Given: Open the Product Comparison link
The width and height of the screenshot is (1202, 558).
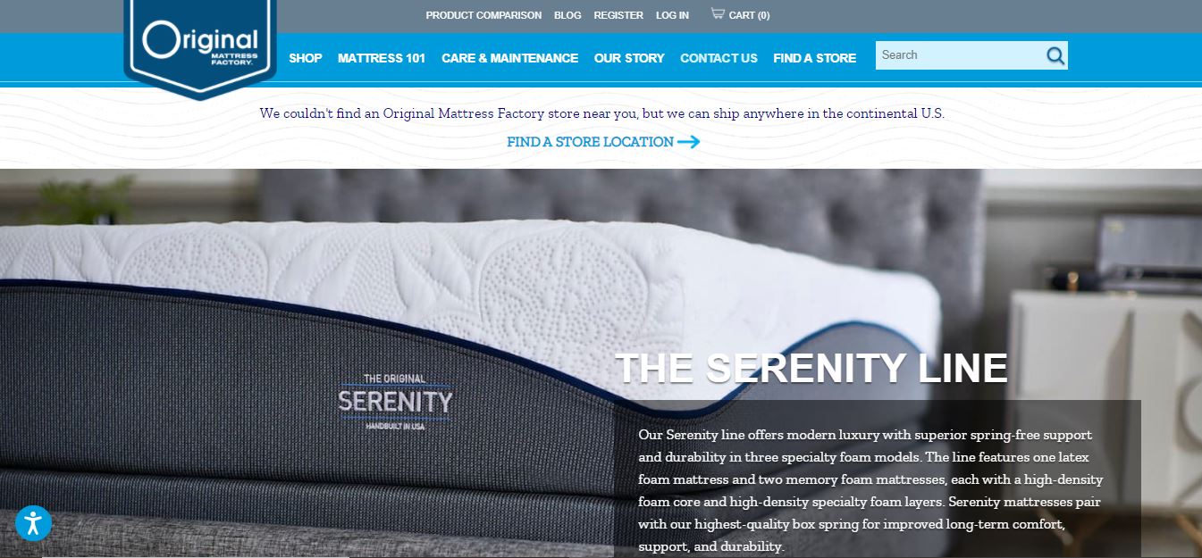Looking at the screenshot, I should click(x=483, y=15).
